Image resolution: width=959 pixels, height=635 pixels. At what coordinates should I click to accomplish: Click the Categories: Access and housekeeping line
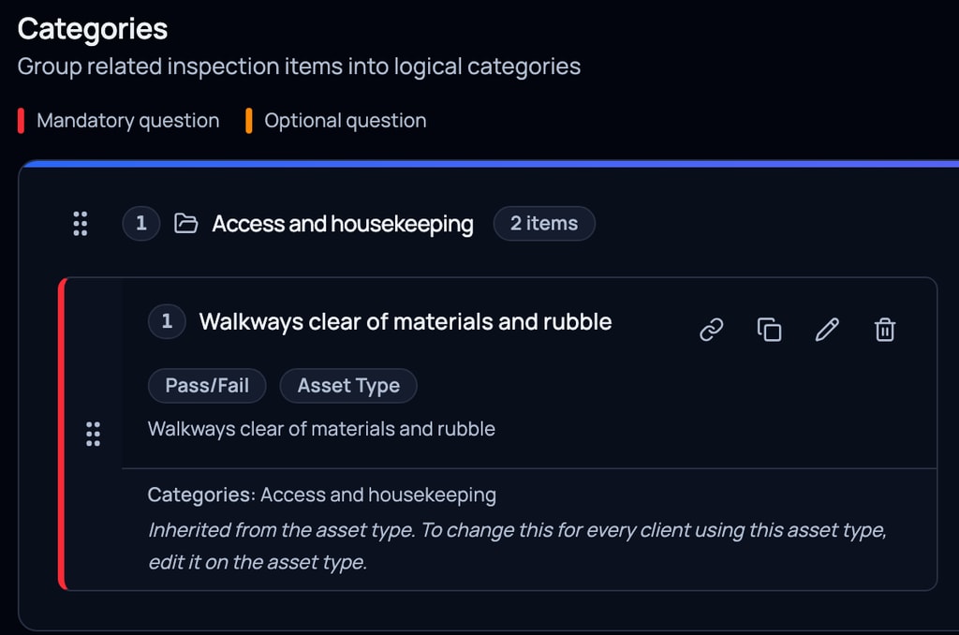tap(322, 495)
